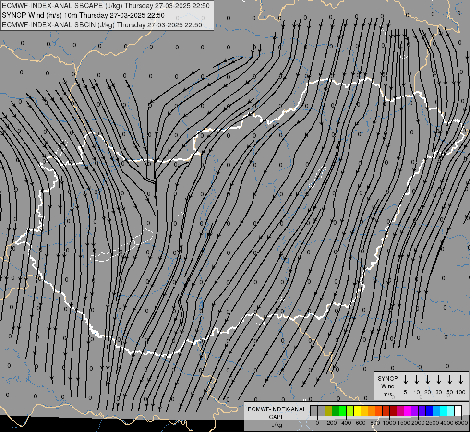The image size is (470, 432).
Task: Click the 200 tick label on CAPE scale
Action: [332, 423]
